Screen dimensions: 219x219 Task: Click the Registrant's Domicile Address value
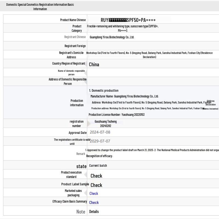click(x=149, y=55)
